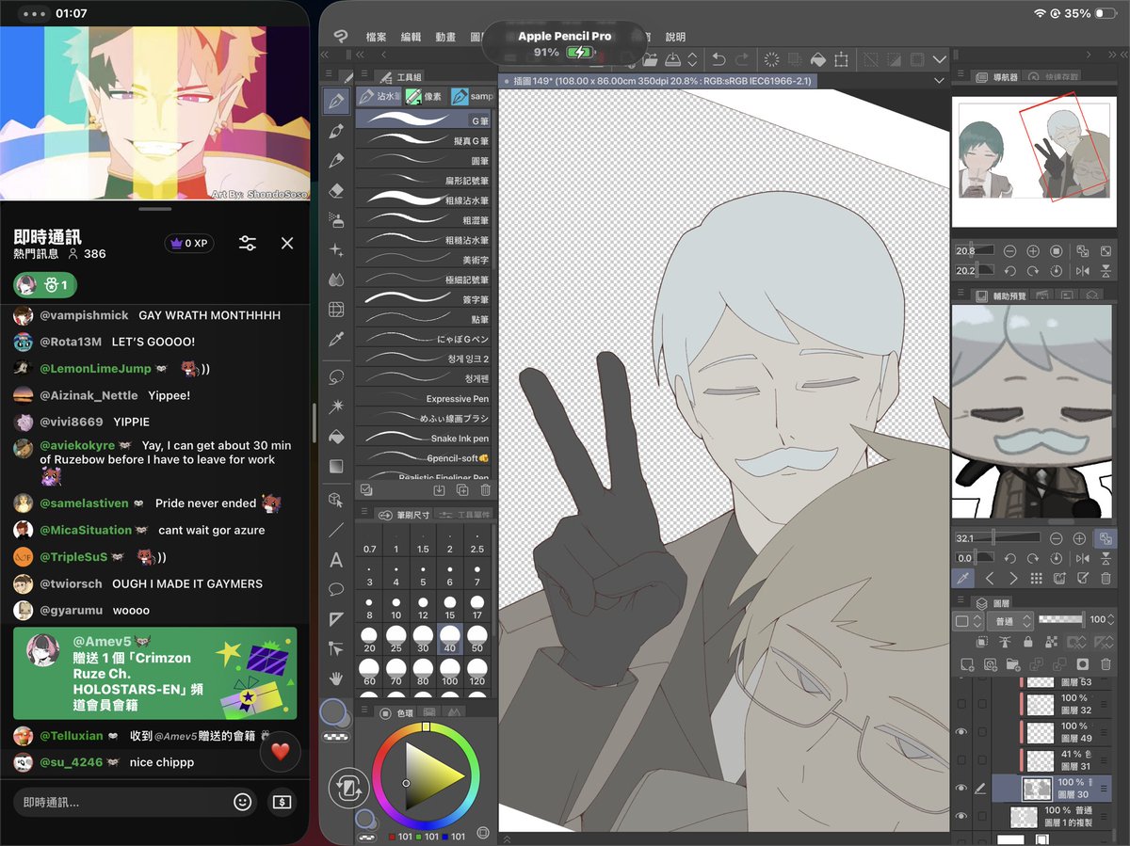The height and width of the screenshot is (846, 1130).
Task: Check the lock box on 圖層 49
Action: (982, 732)
